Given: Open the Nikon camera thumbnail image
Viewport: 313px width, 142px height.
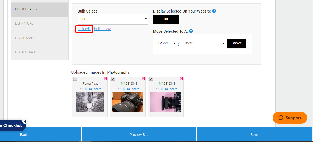Looking at the screenshot, I should pos(128,102).
